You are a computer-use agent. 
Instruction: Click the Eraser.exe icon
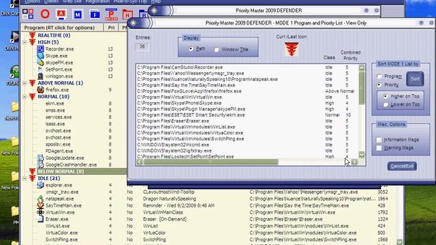point(40,219)
